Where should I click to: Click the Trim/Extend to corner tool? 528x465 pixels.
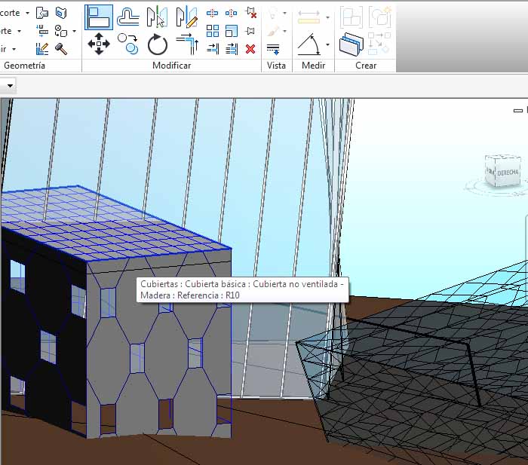click(x=186, y=44)
